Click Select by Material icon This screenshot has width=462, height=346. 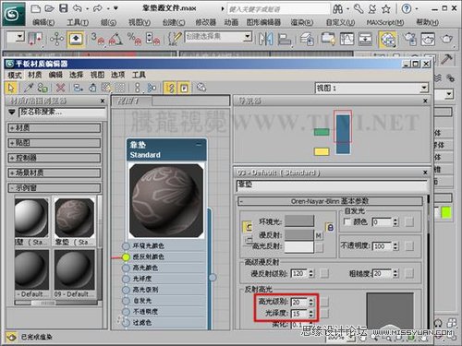pos(201,88)
